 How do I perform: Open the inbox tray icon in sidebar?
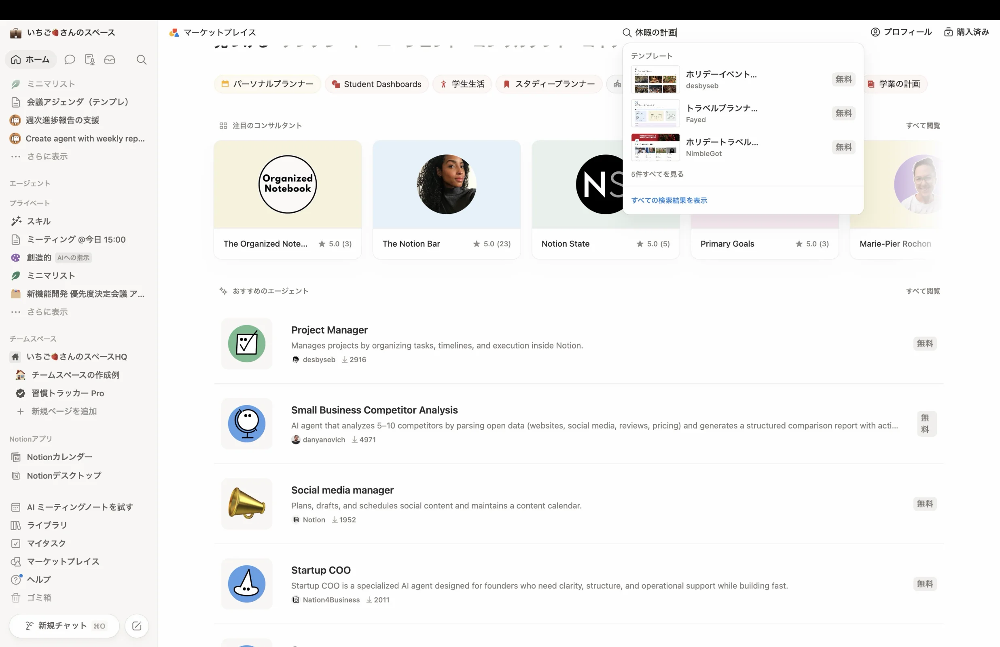pyautogui.click(x=110, y=60)
